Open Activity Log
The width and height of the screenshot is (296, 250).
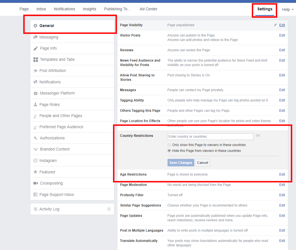click(72, 209)
